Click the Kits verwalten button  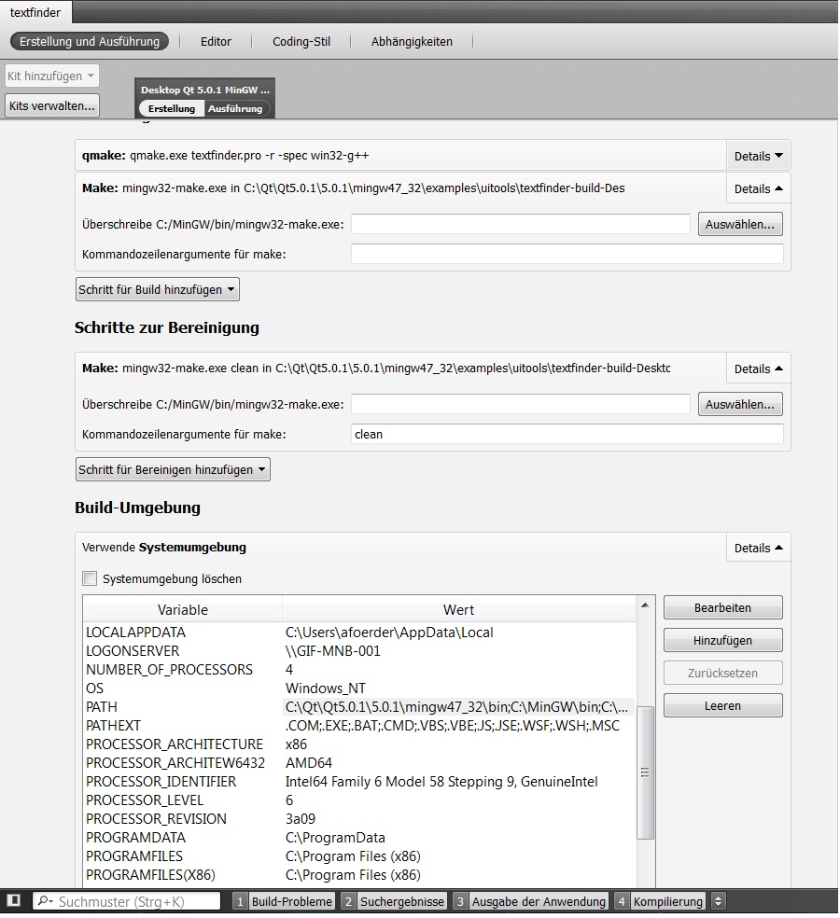pos(52,106)
